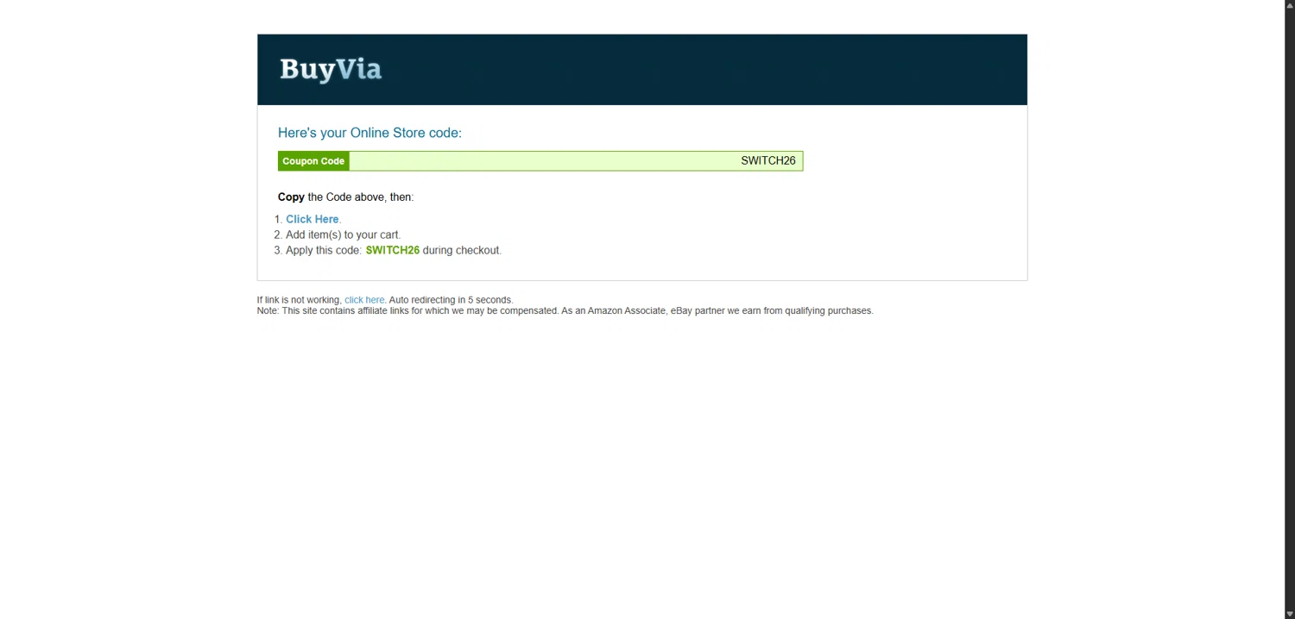Click the affiliate links disclosure note

pos(565,310)
